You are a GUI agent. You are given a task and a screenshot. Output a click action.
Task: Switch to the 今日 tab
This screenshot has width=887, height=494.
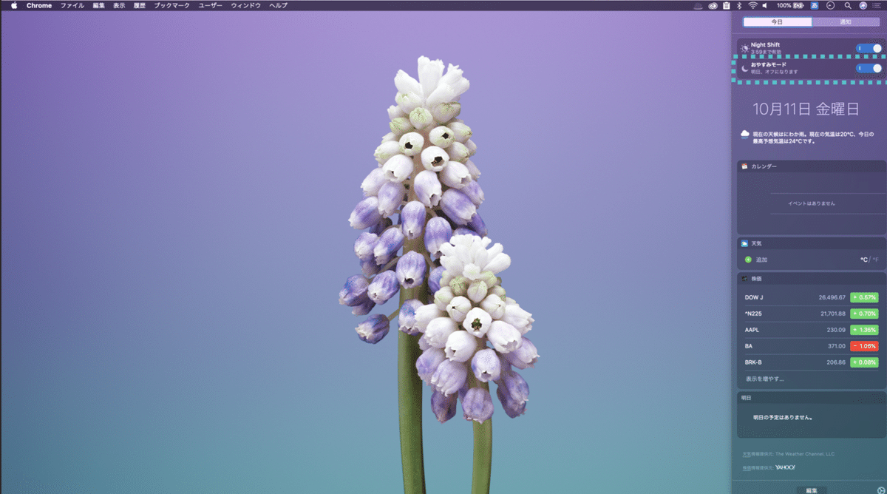point(777,21)
